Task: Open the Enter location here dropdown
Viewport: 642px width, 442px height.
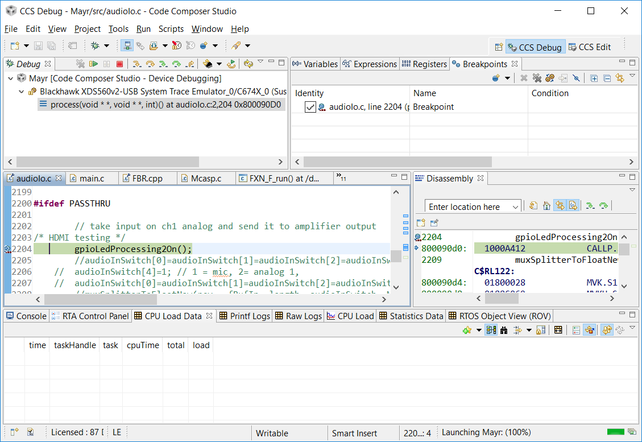Action: tap(515, 206)
